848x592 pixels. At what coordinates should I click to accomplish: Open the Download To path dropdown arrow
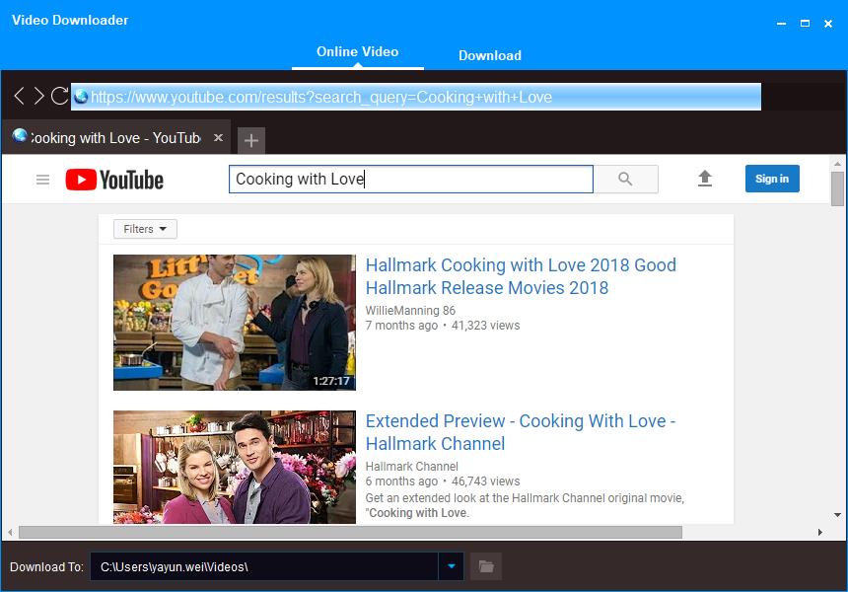tap(452, 566)
